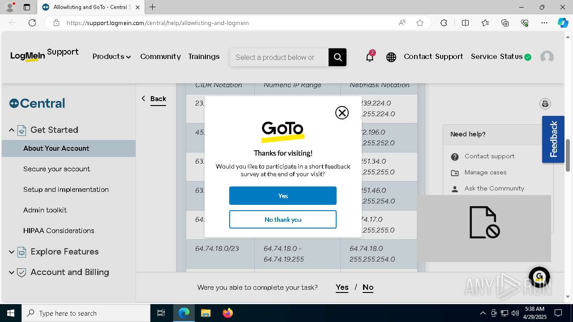Add page to favorites star

(420, 23)
